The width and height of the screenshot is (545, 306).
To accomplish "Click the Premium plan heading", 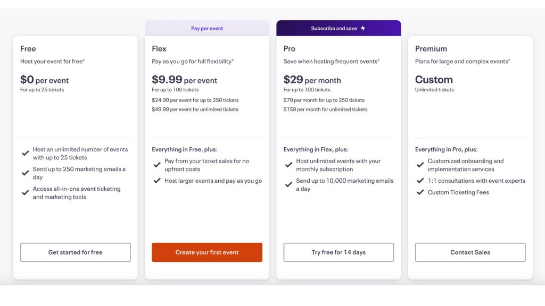I will click(x=431, y=48).
